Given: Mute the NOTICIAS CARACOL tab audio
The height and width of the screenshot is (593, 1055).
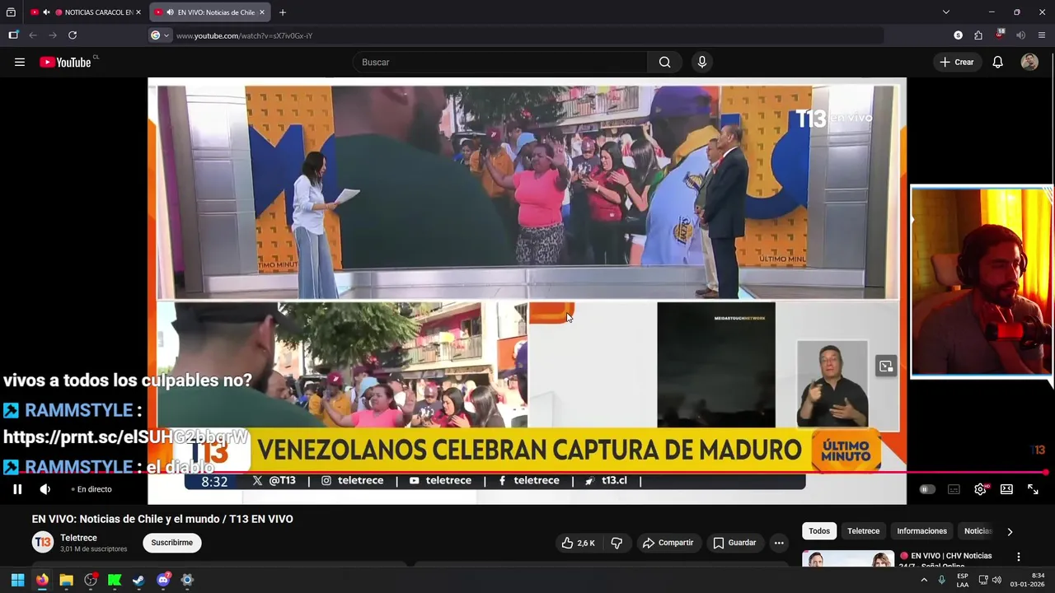Looking at the screenshot, I should 46,12.
